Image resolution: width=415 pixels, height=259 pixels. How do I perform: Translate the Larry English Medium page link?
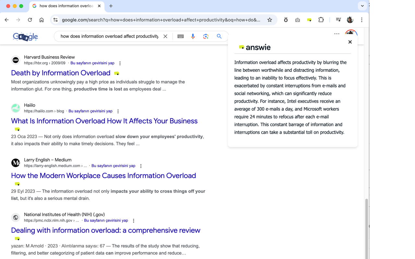pyautogui.click(x=113, y=166)
